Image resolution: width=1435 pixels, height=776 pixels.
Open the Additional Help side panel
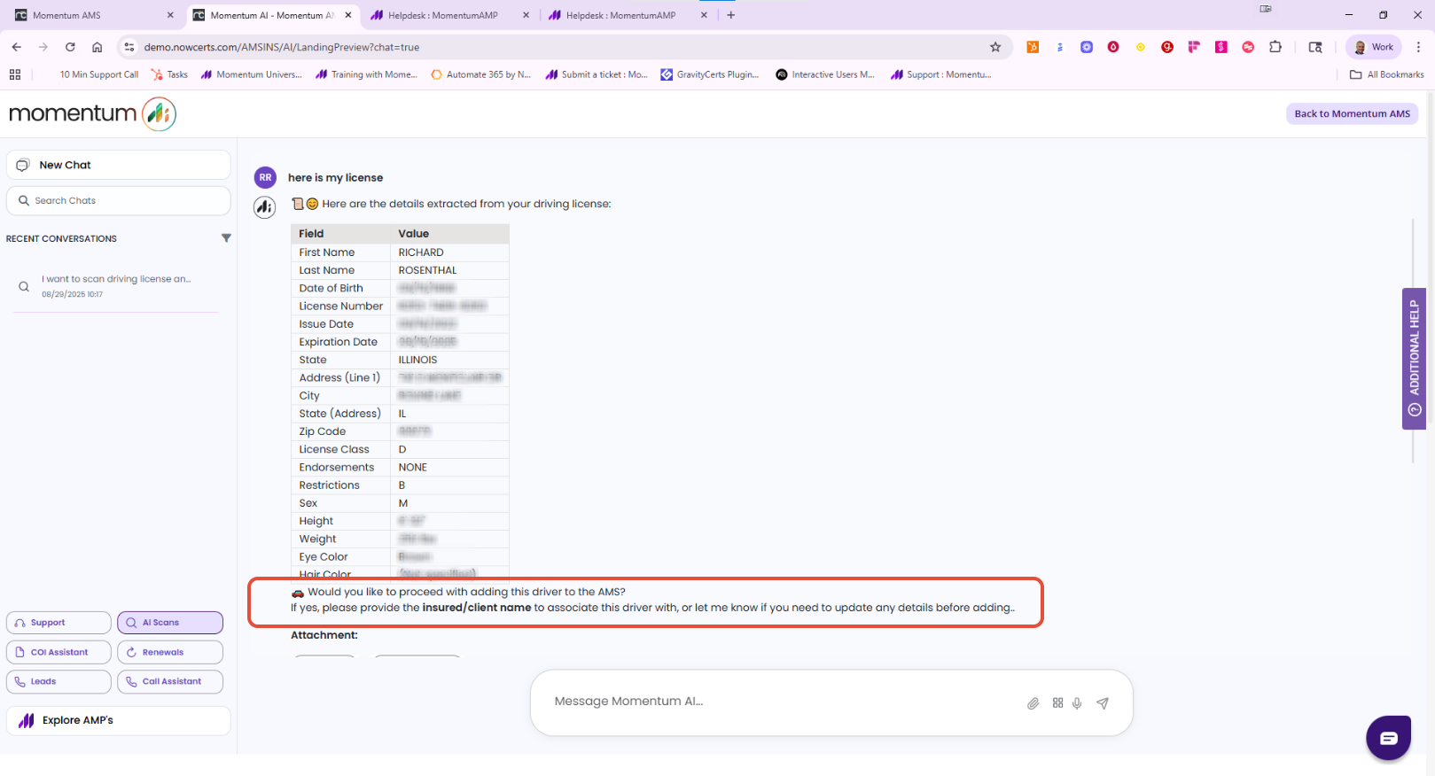click(x=1414, y=359)
